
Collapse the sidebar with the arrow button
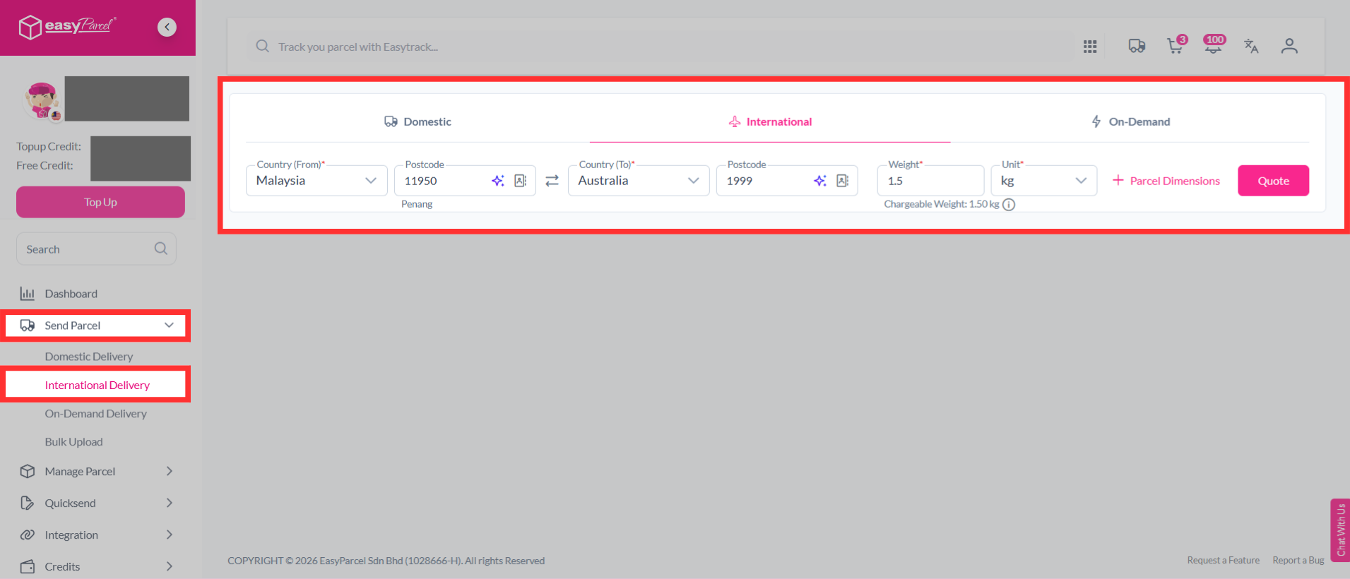[x=167, y=27]
